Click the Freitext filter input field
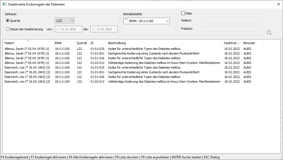Image resolution: width=283 pixels, height=160 pixels. click(231, 28)
